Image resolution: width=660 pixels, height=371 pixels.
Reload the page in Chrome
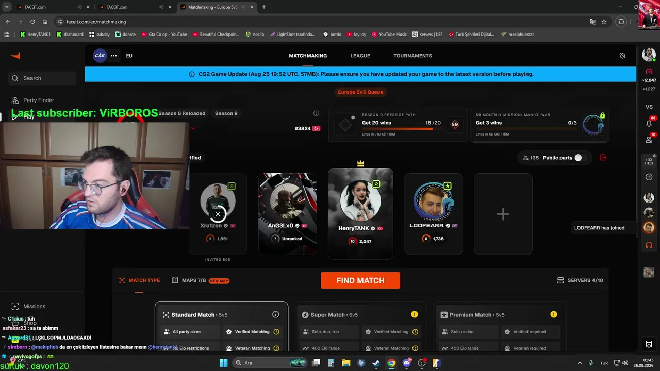(32, 22)
